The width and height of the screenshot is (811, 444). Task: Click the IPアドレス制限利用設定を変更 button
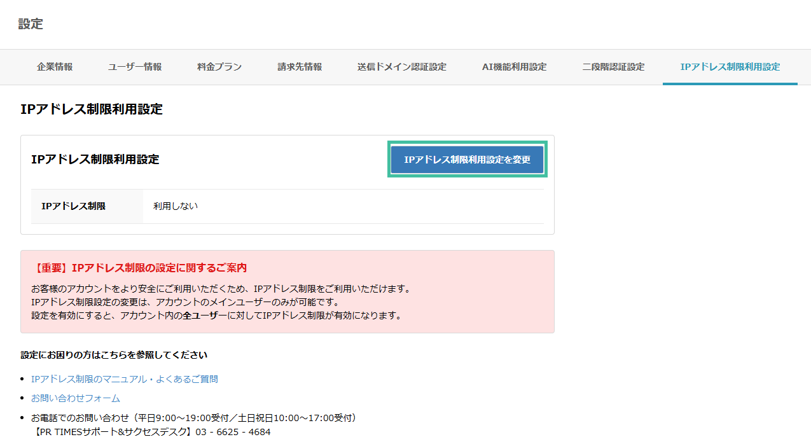click(x=467, y=160)
